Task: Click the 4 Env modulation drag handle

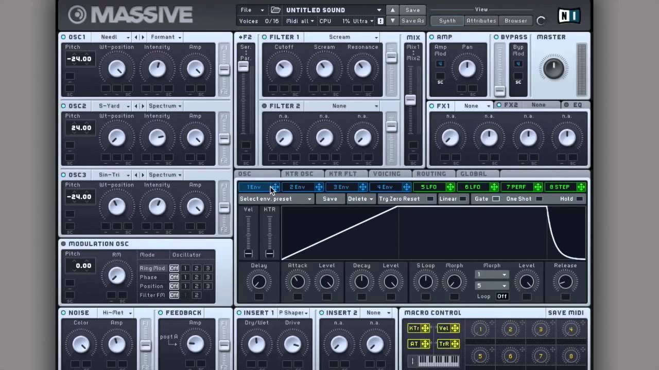Action: click(407, 187)
